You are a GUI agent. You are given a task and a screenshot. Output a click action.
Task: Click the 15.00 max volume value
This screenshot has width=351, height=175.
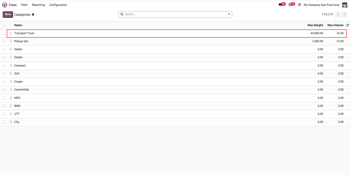[x=340, y=41]
